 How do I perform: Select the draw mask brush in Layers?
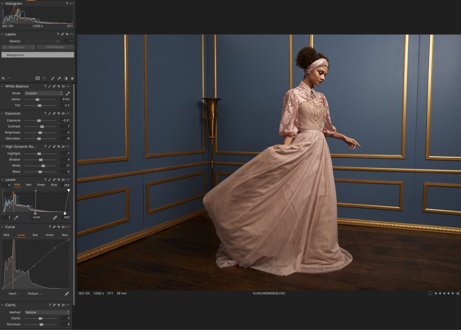pyautogui.click(x=53, y=78)
